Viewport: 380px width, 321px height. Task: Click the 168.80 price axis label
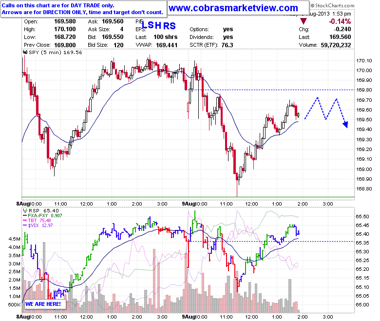tap(364, 189)
